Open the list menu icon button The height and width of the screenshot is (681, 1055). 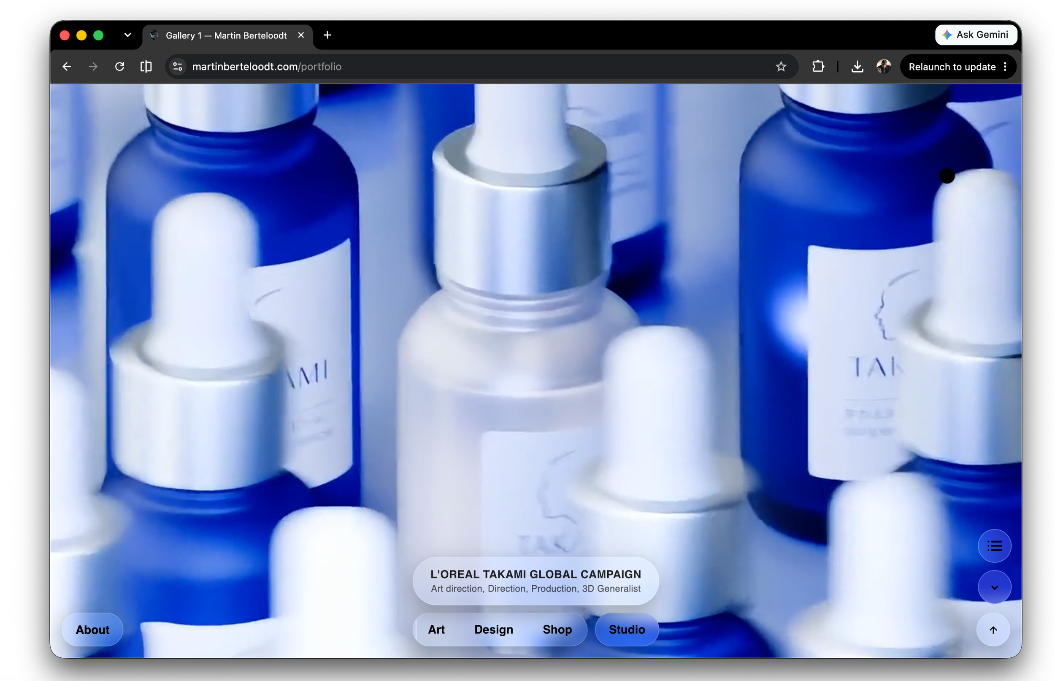pos(994,546)
